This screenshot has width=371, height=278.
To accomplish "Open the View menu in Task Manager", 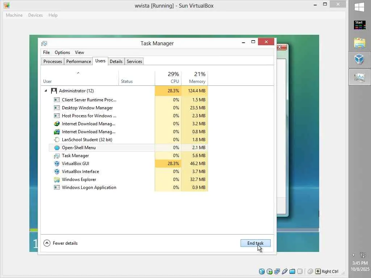I will point(79,52).
